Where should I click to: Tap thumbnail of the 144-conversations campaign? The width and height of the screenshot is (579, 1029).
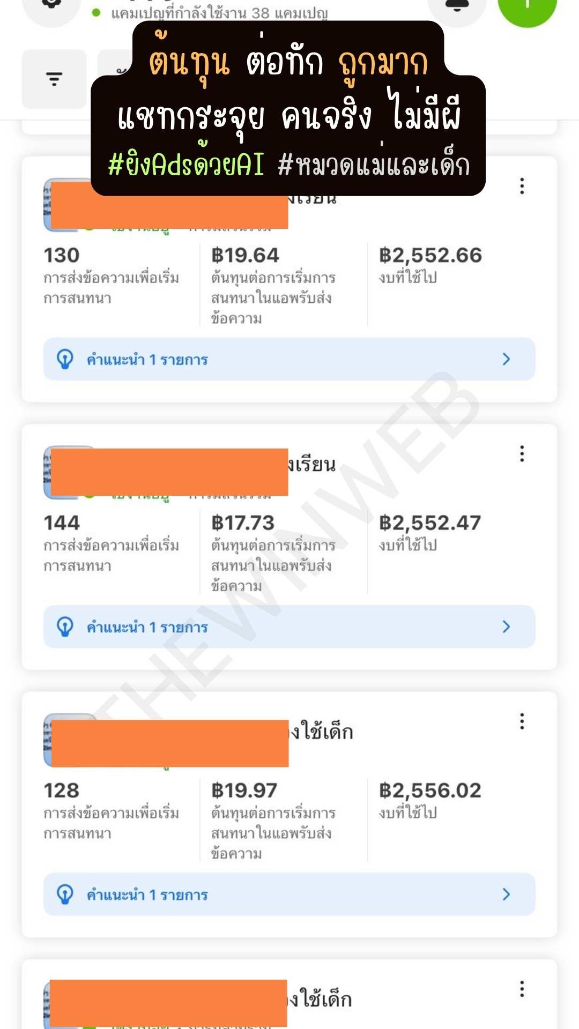click(48, 472)
